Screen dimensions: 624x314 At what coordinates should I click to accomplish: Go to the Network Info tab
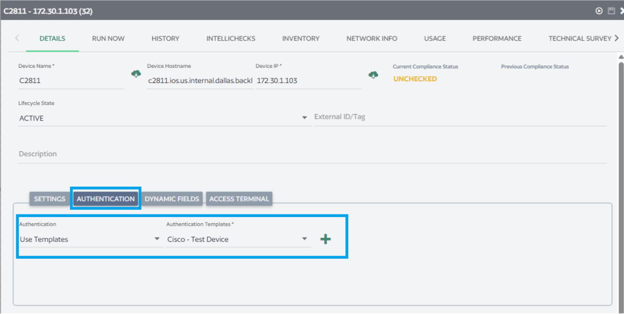point(371,39)
